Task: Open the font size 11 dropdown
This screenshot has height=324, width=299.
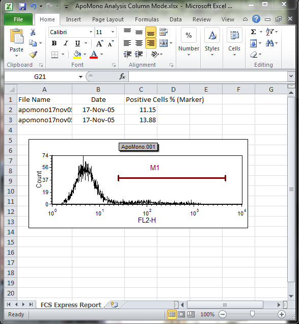Action: tap(113, 32)
